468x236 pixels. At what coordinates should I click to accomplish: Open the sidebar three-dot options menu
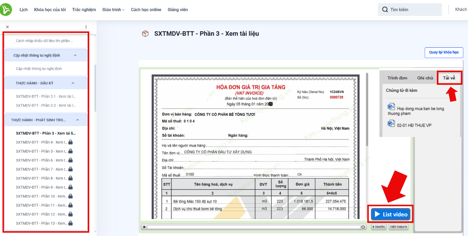coord(86,27)
